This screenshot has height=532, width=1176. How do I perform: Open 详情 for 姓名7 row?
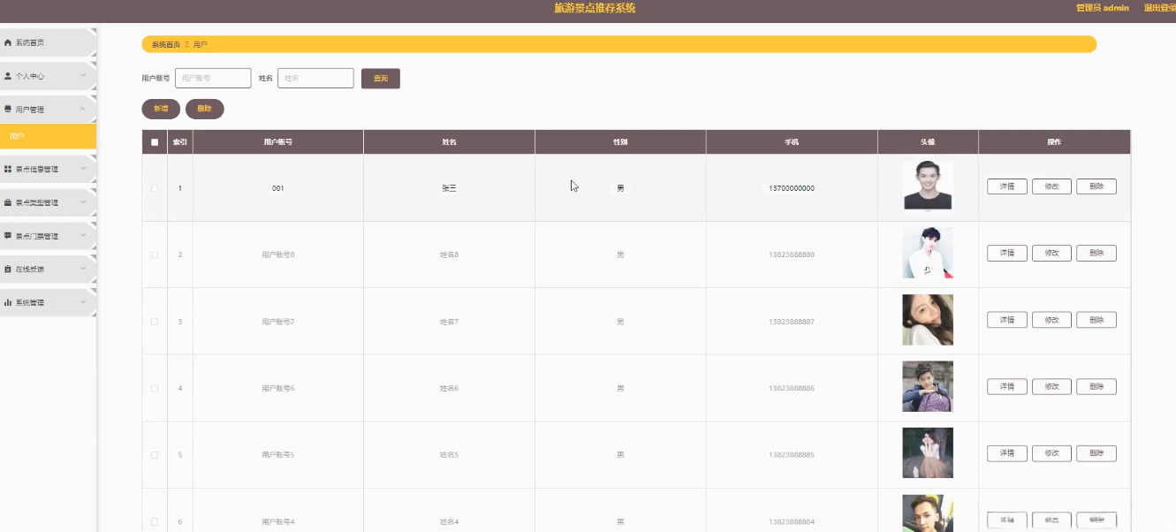(x=1007, y=320)
